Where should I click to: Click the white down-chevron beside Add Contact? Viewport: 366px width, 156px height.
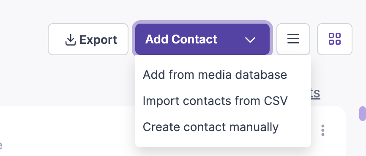click(250, 40)
